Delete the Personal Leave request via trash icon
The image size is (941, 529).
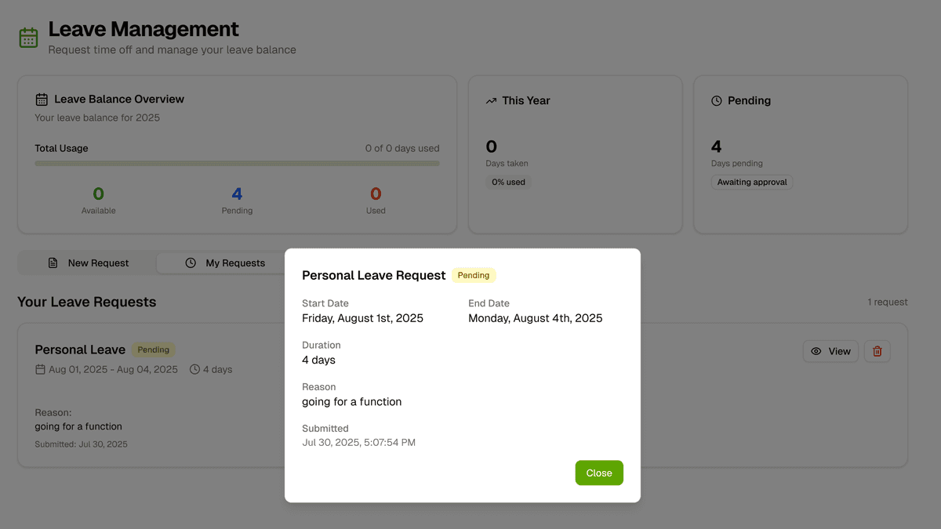[x=877, y=351]
